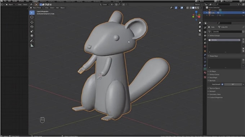Expand the Vertex Colors panel
Viewport: 245px width, 137px height.
[214, 75]
